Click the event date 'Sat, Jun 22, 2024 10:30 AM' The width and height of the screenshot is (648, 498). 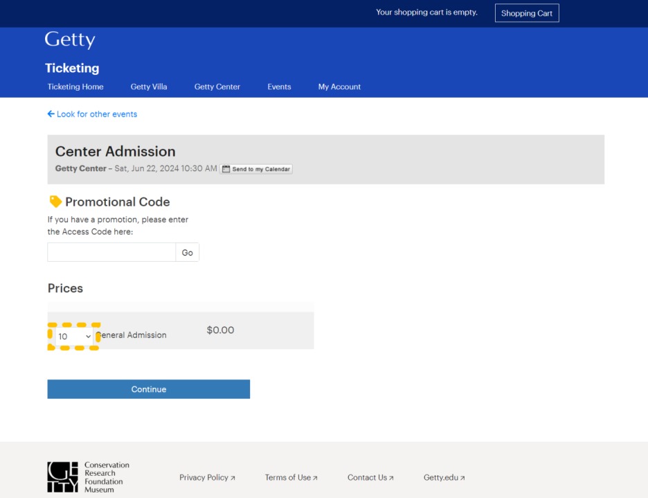[165, 168]
